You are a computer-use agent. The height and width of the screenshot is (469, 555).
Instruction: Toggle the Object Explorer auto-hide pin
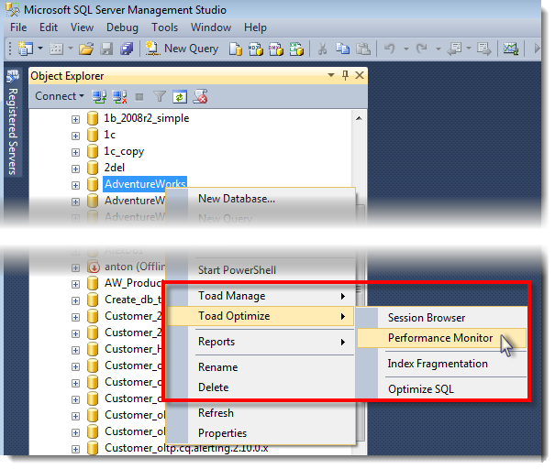345,75
